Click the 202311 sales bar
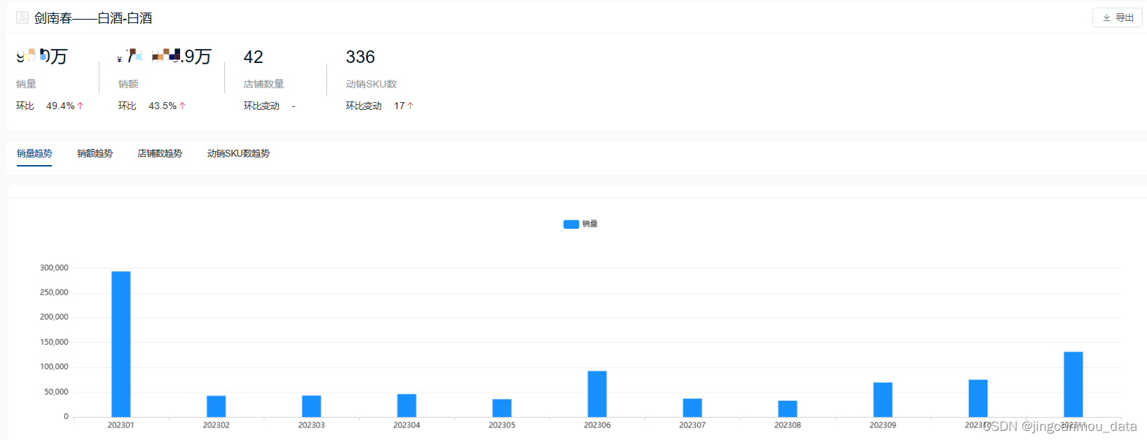Image resolution: width=1147 pixels, height=440 pixels. pos(1073,384)
